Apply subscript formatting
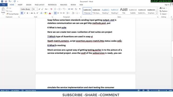The image size is (173, 97). (x=35, y=13)
